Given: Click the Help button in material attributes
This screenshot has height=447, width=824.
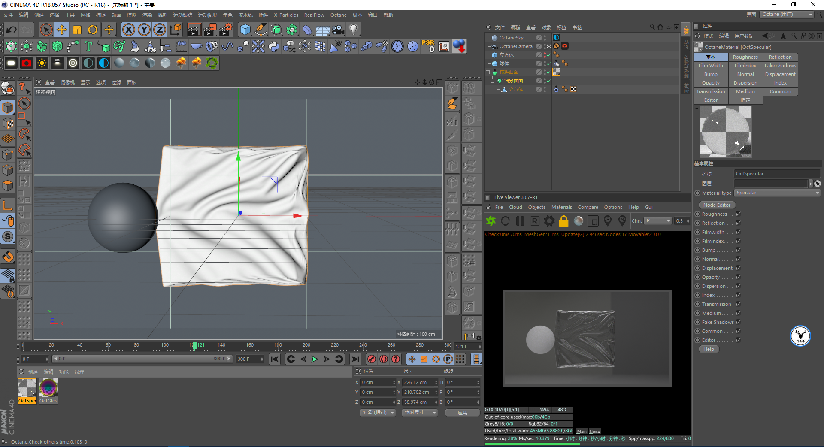Looking at the screenshot, I should [709, 349].
